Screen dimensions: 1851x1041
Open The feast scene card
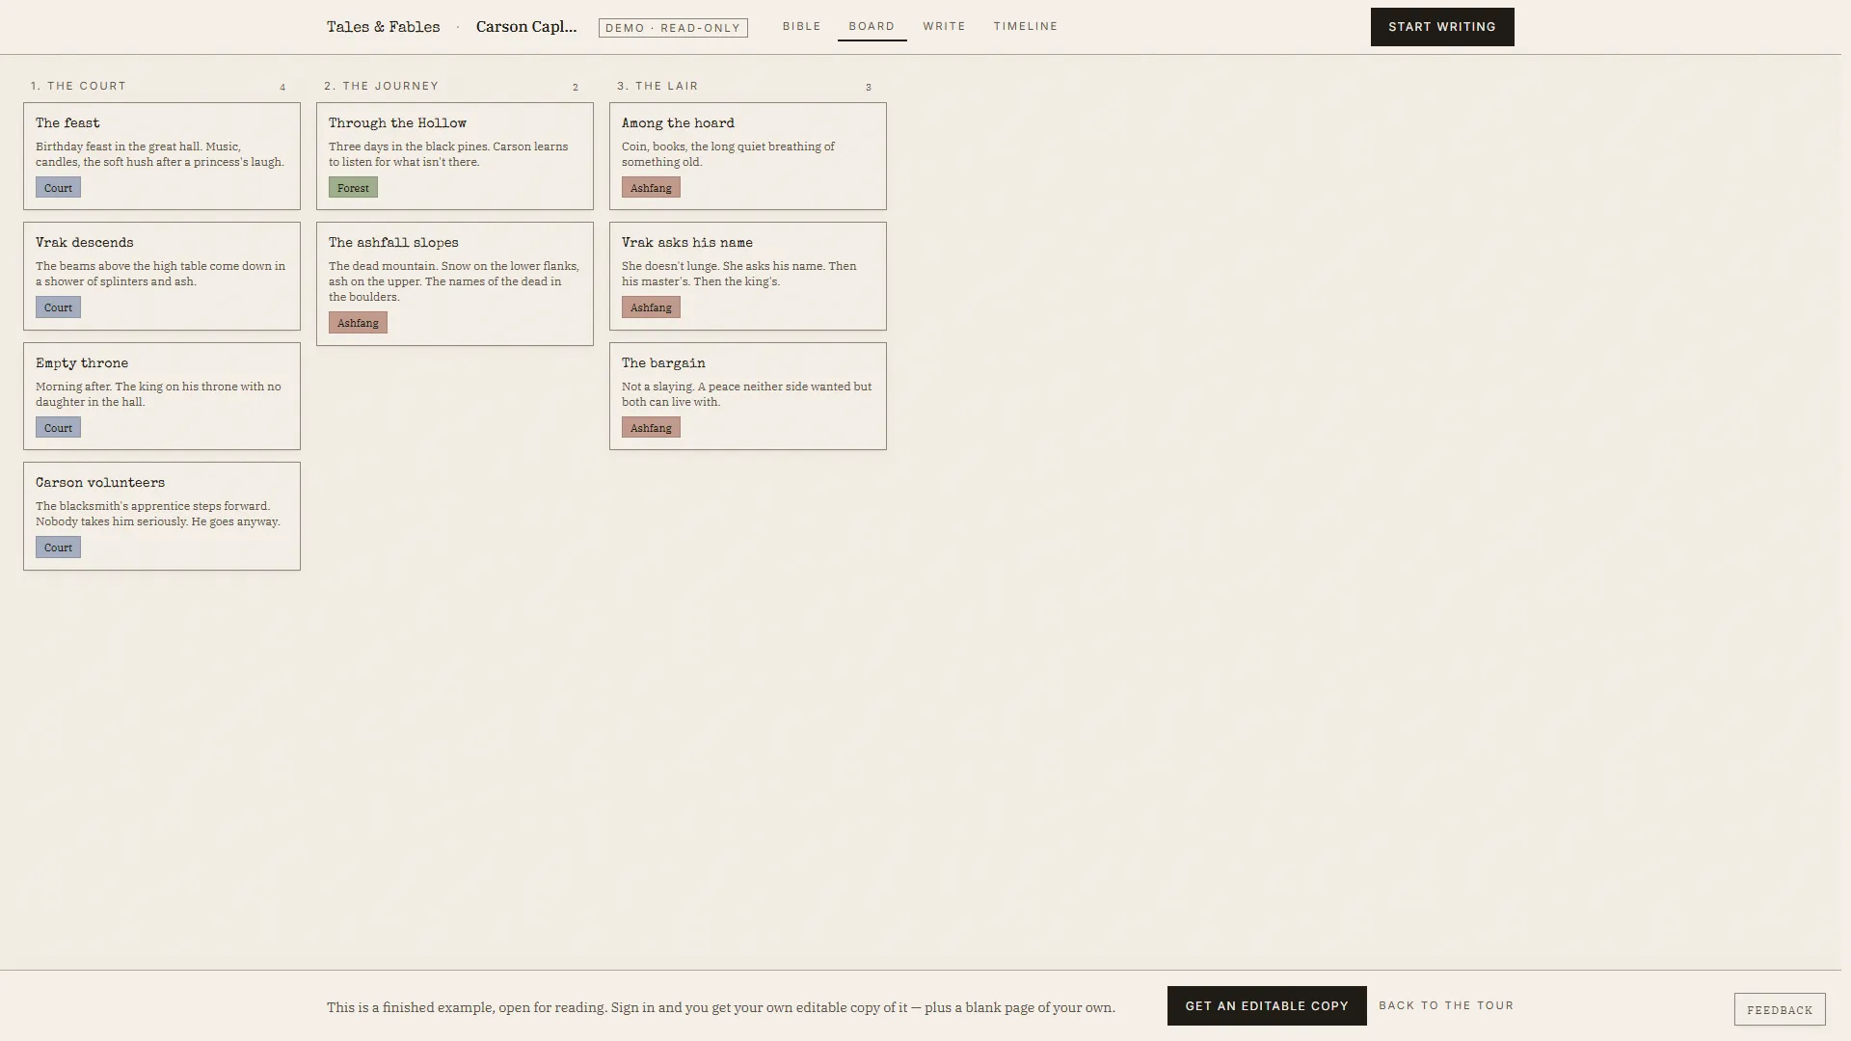pyautogui.click(x=162, y=156)
